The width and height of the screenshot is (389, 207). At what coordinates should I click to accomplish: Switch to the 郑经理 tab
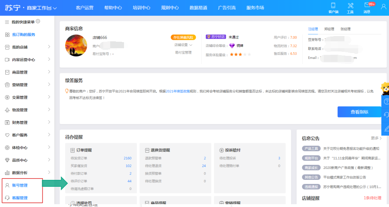(329, 29)
